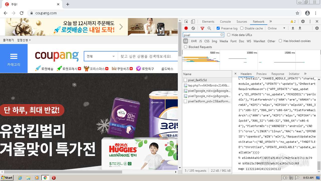Click the warnings count badge
321x181 pixels.
pyautogui.click(x=293, y=22)
